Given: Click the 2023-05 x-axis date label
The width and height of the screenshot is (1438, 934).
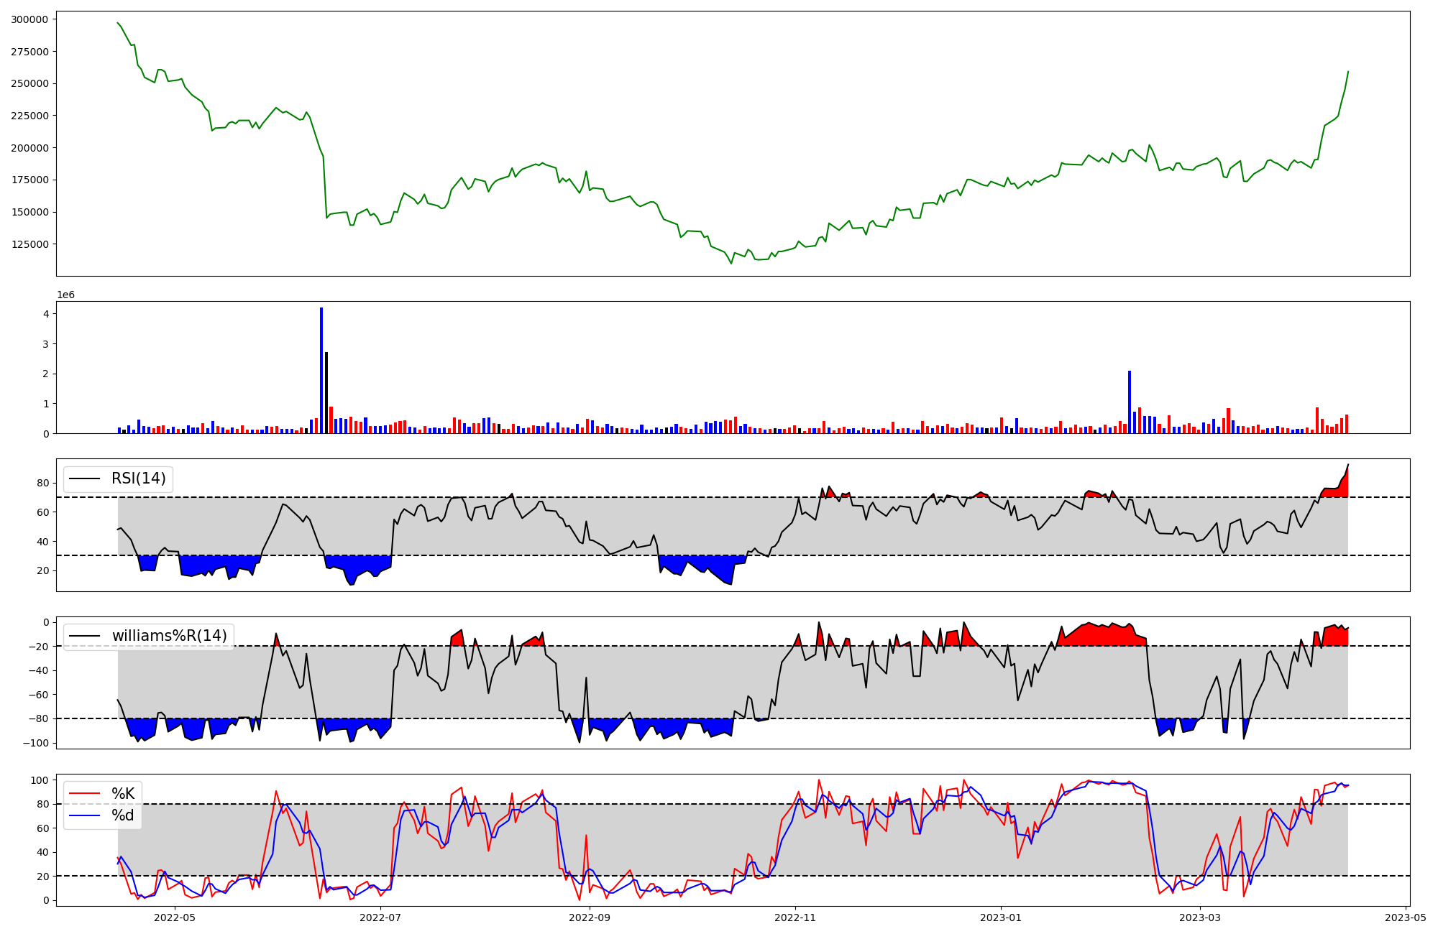Looking at the screenshot, I should pos(1406,917).
